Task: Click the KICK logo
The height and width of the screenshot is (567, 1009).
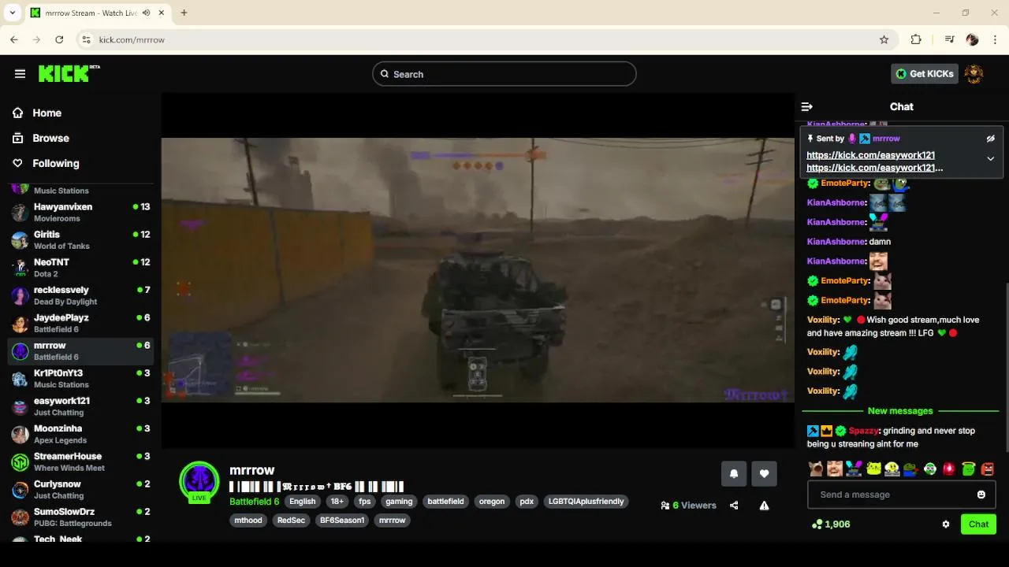Action: coord(69,73)
